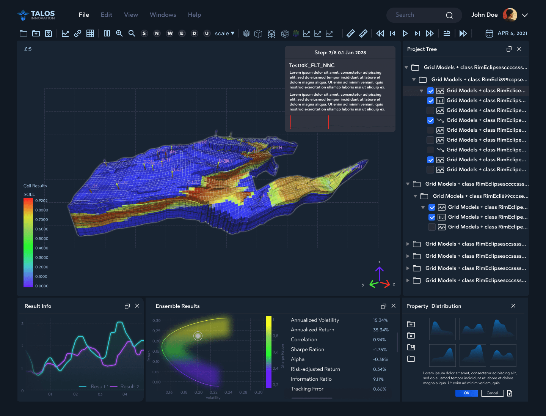Uncheck the Grid Models item with line-chart icon
This screenshot has width=546, height=416.
(x=430, y=120)
